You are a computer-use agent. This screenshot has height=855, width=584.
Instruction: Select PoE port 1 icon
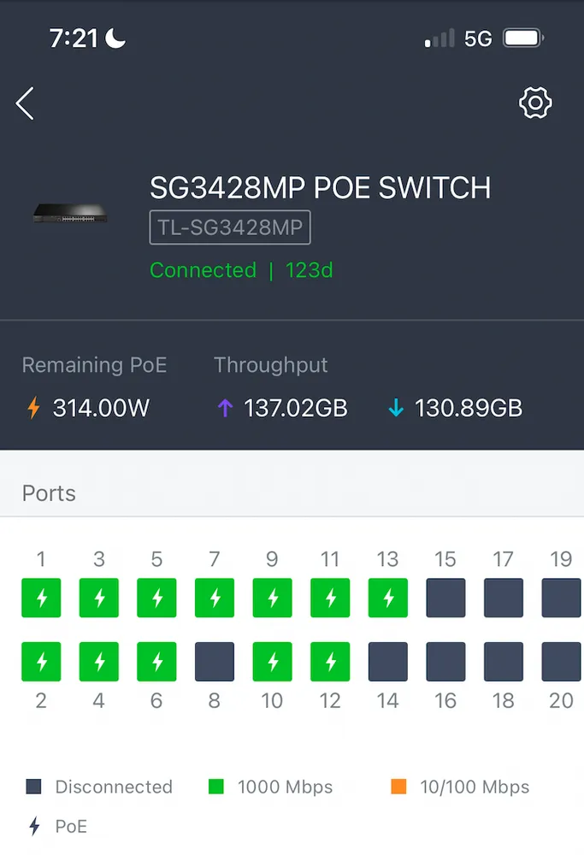click(41, 598)
